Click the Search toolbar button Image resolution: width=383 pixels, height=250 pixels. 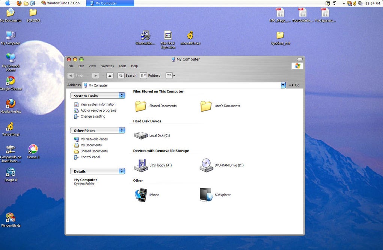[x=127, y=76]
